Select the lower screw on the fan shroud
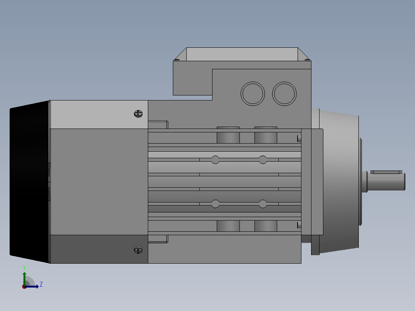Viewport: 415px width, 311px height. (138, 249)
